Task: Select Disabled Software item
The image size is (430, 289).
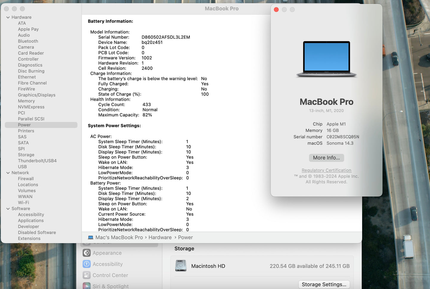Action: [37, 233]
